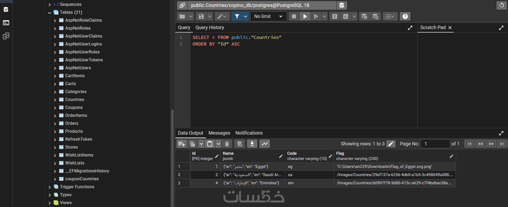The width and height of the screenshot is (508, 207).
Task: Open the No limit rows dropdown
Action: (269, 16)
